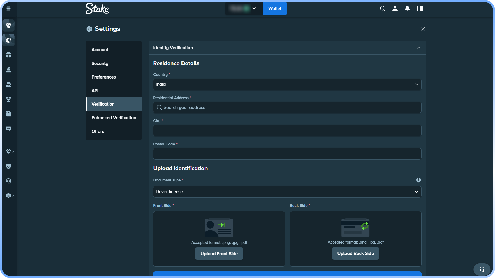Image resolution: width=495 pixels, height=278 pixels.
Task: Click the Affiliate users icon in sidebar
Action: pyautogui.click(x=9, y=84)
